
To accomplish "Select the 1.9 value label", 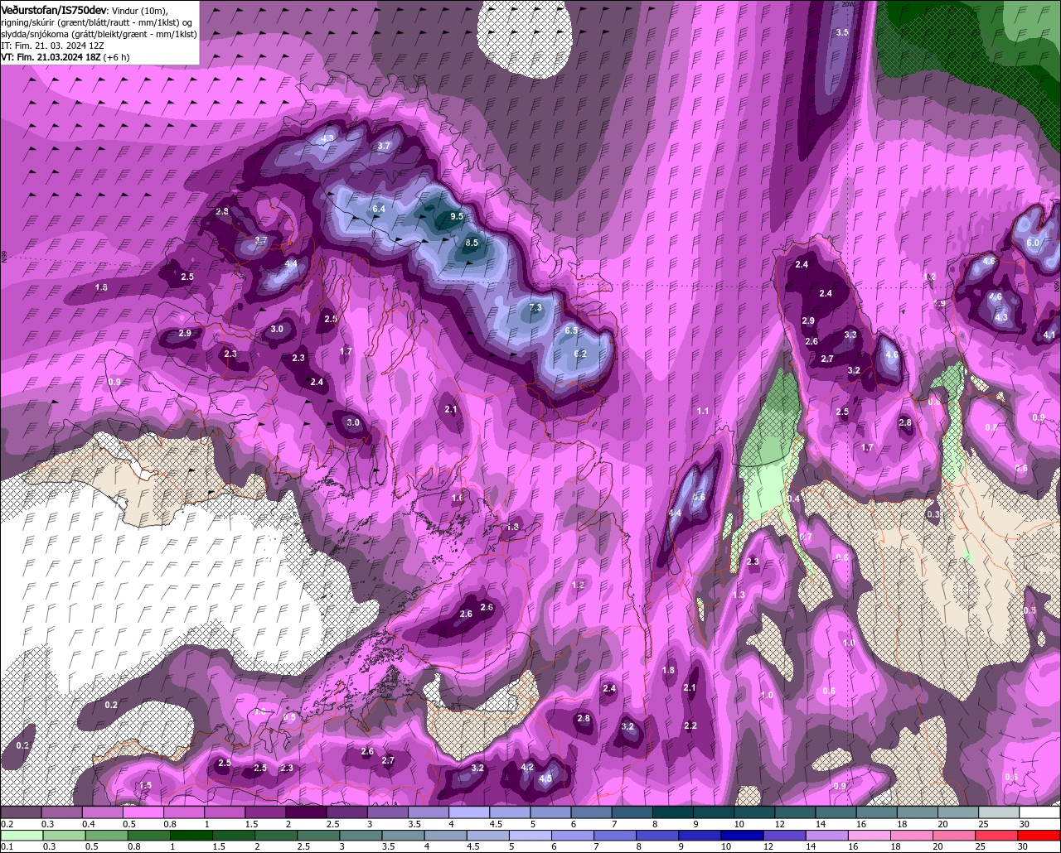I will 940,304.
